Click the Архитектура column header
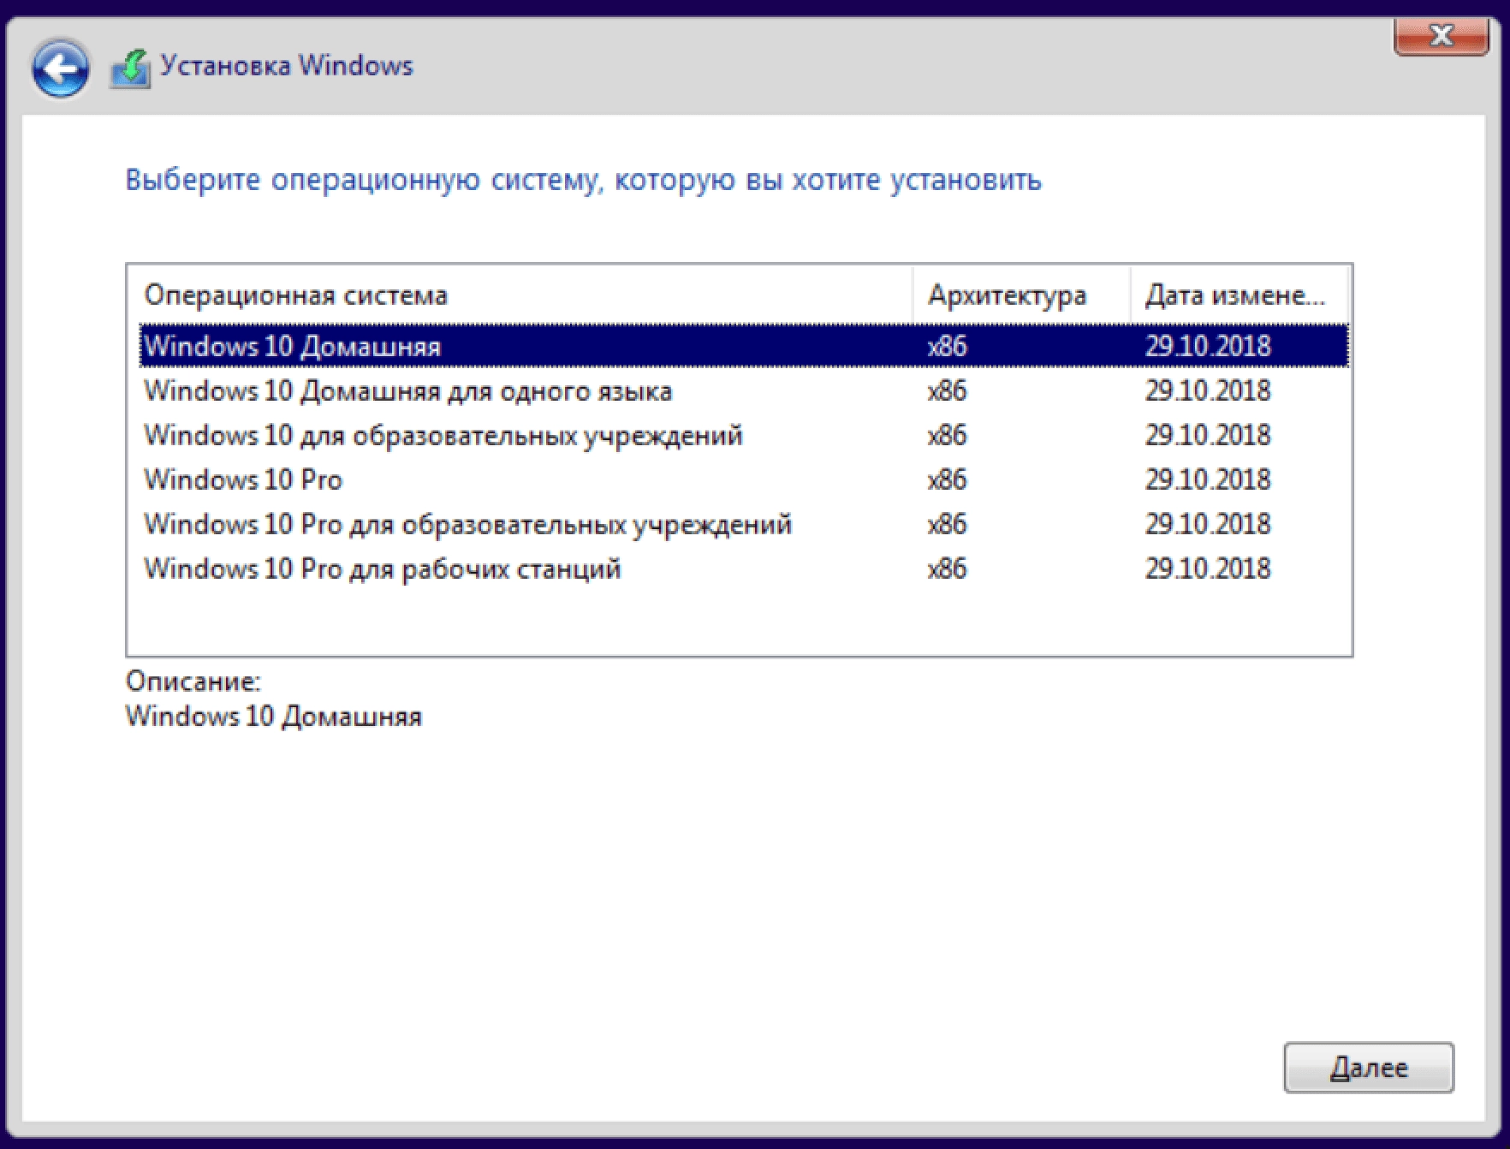Image resolution: width=1510 pixels, height=1149 pixels. click(1022, 295)
